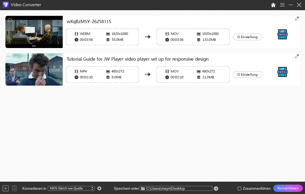
Task: Open Einstellung for the Tutorial Guide video
Action: [248, 74]
